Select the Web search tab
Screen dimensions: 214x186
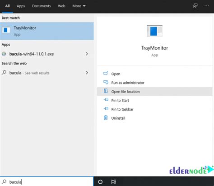point(61,6)
